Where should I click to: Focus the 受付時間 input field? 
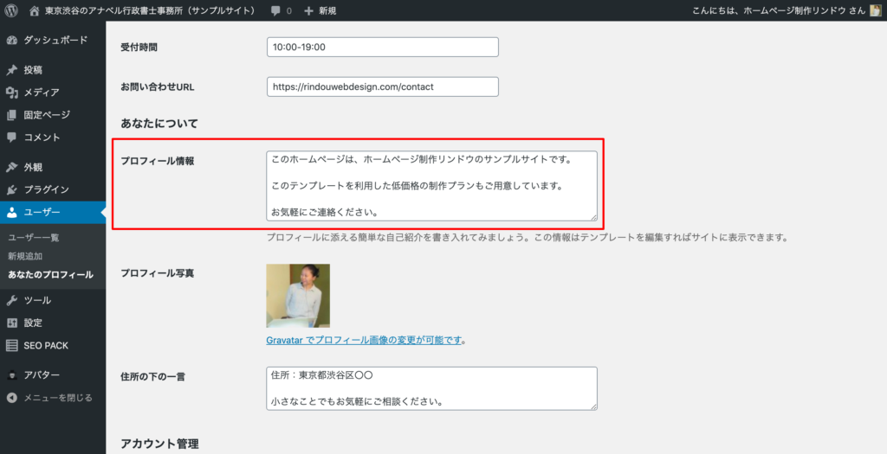click(382, 47)
